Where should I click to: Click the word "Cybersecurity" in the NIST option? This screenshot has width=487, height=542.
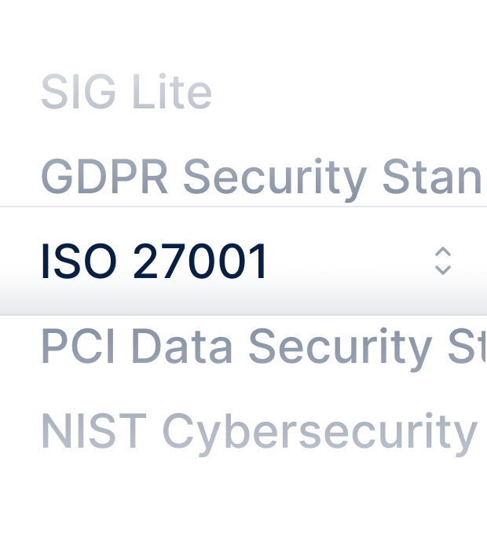(x=316, y=431)
